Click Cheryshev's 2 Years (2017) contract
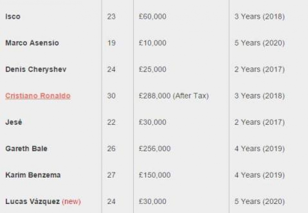 [x=260, y=69]
